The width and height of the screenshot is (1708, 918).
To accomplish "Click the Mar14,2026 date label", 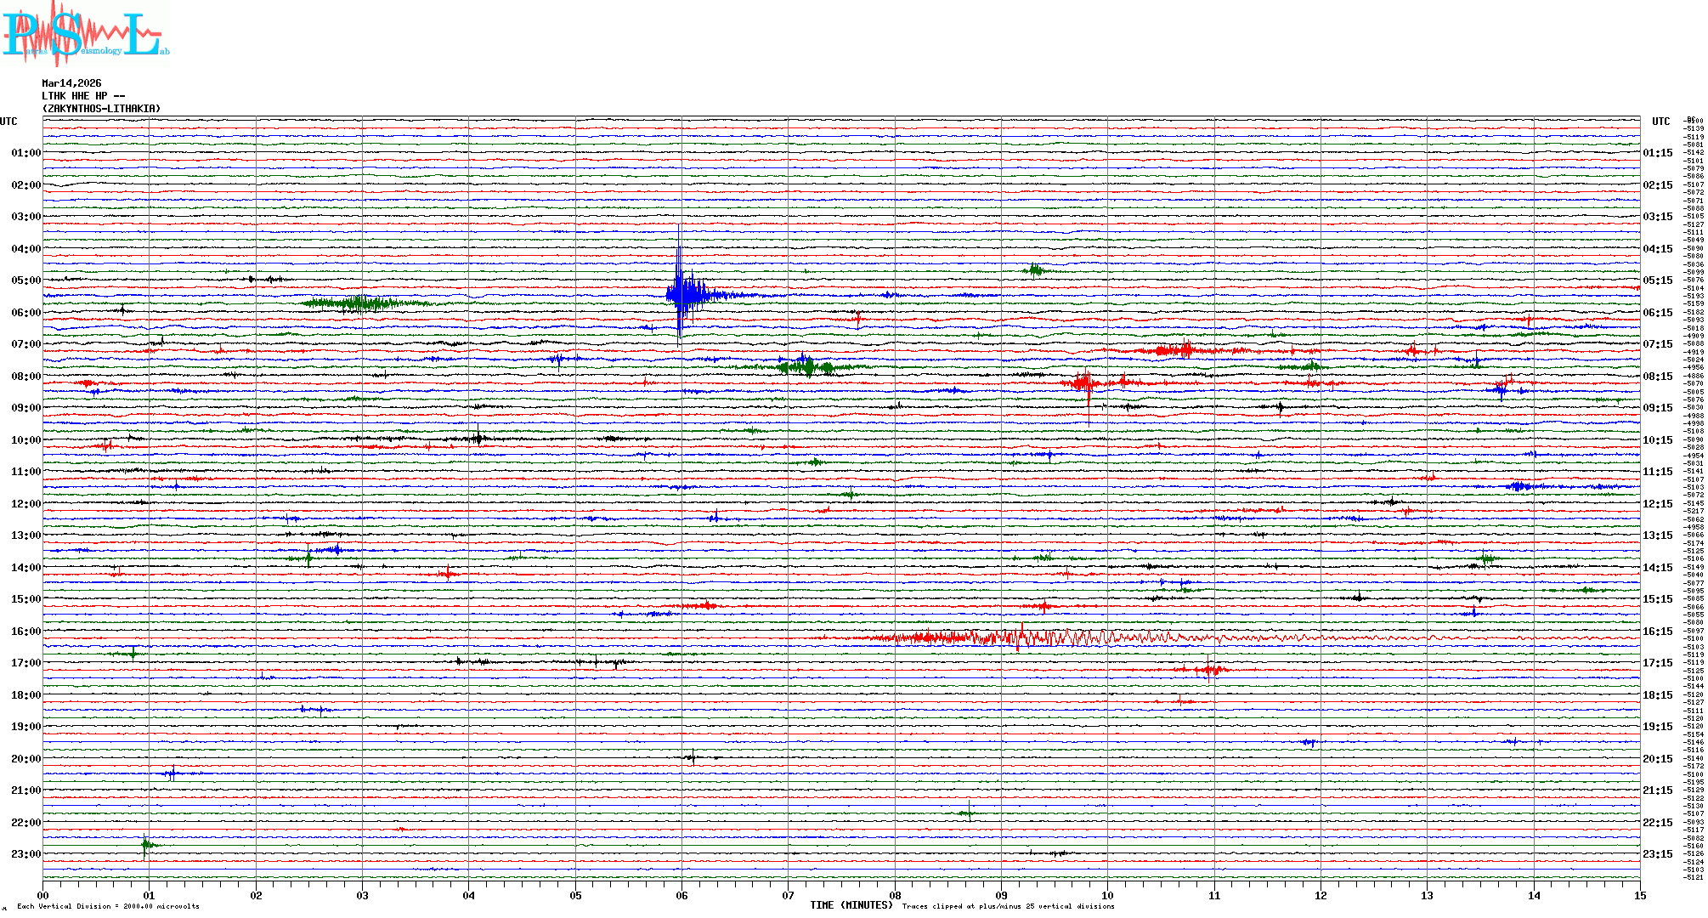I will 71,83.
